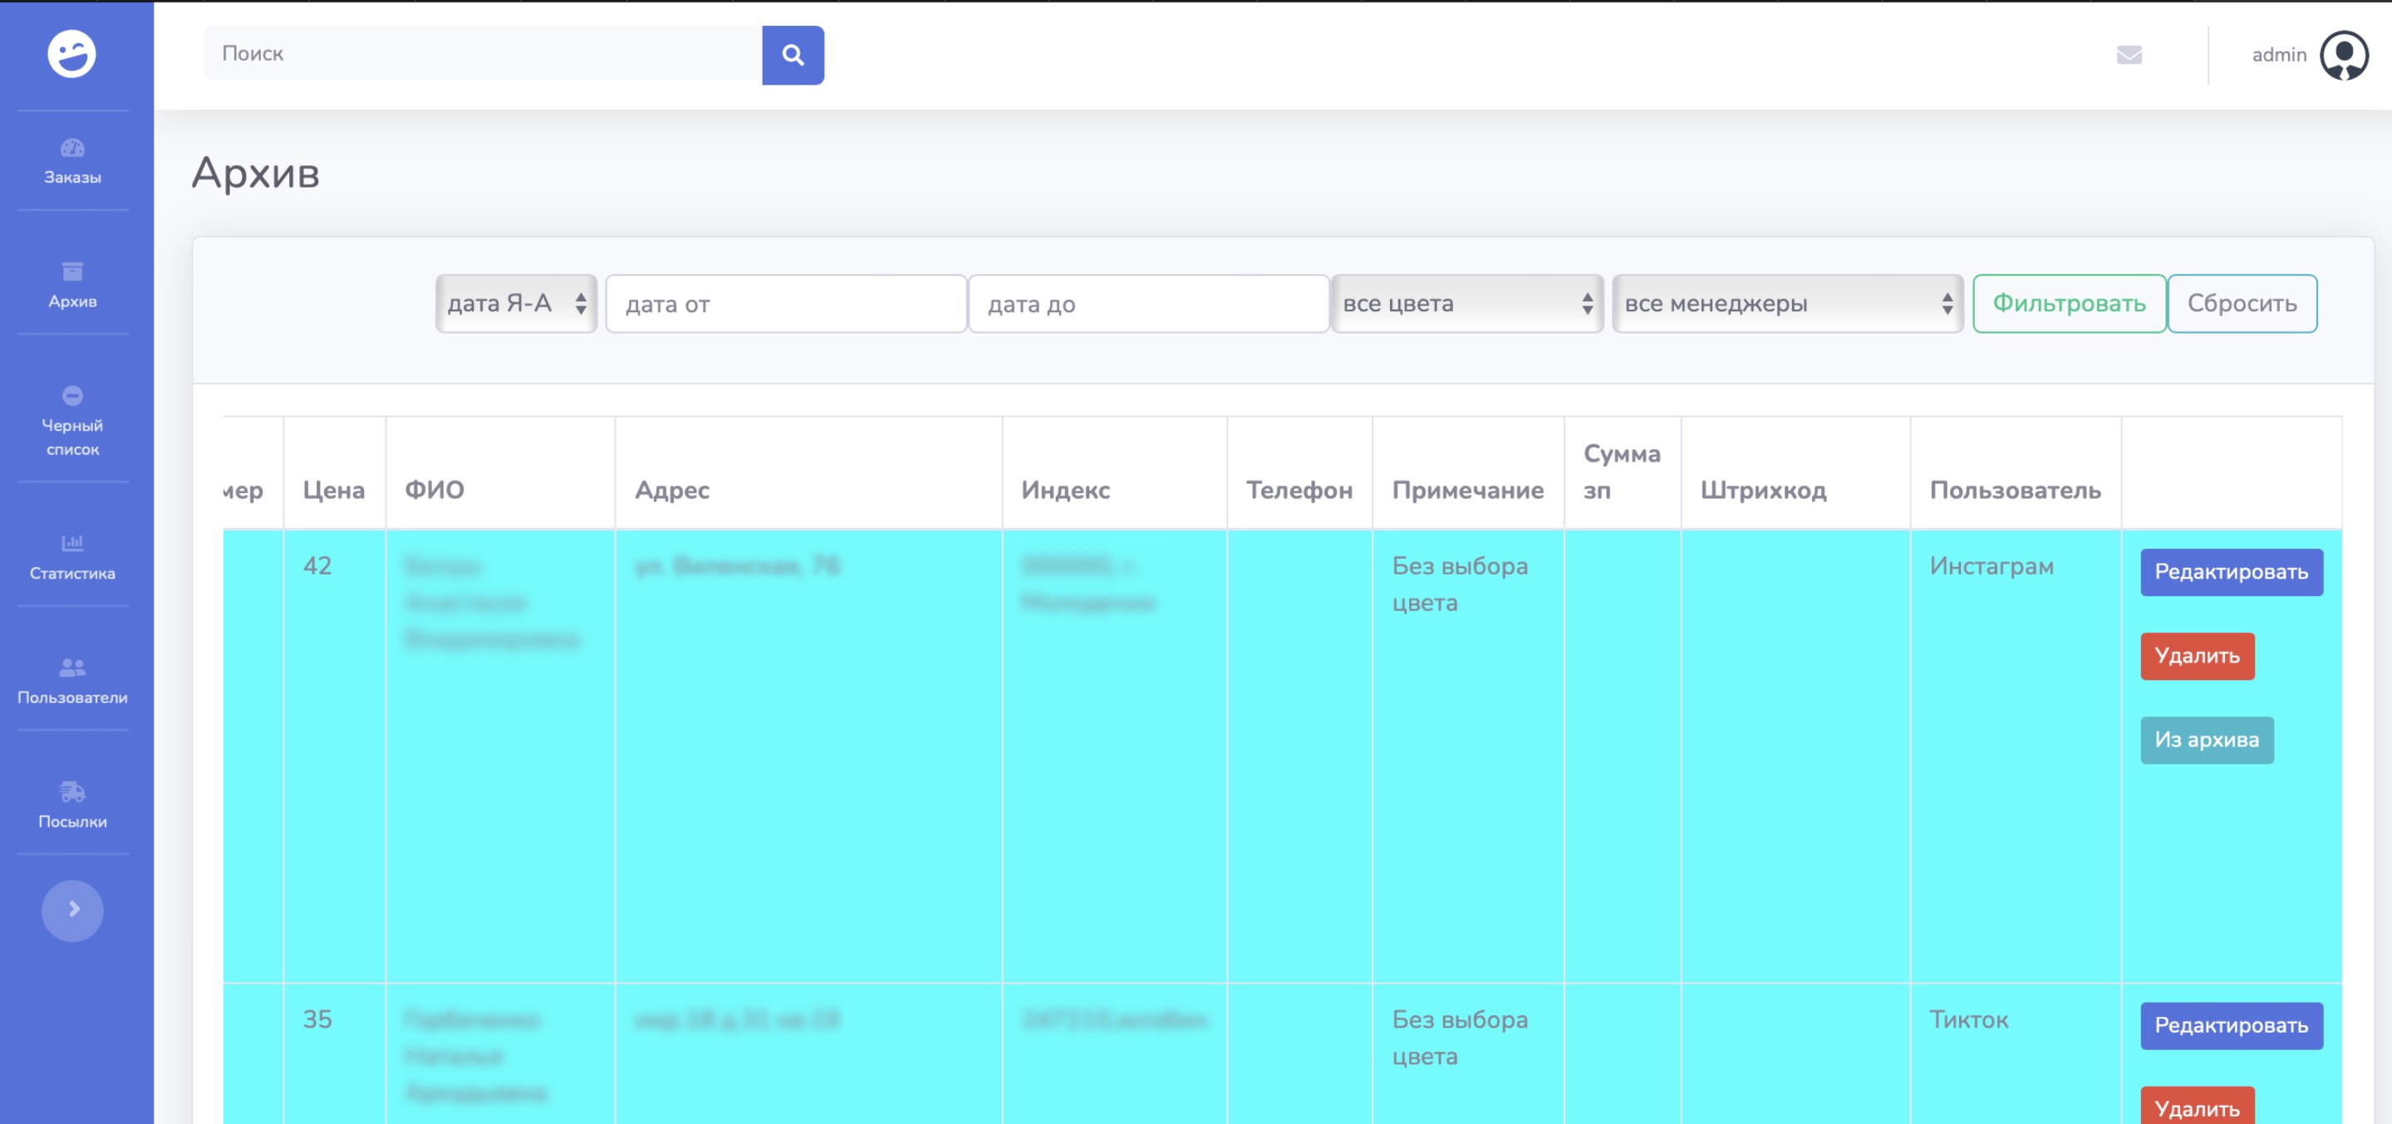Select a manager from все менеджеры dropdown
Screen dimensions: 2392x1124
pyautogui.click(x=1786, y=302)
